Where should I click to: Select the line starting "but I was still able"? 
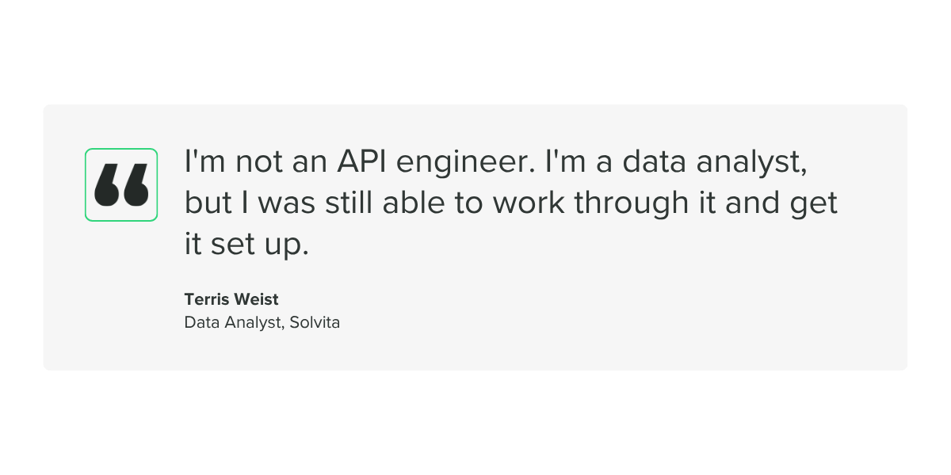pos(511,204)
